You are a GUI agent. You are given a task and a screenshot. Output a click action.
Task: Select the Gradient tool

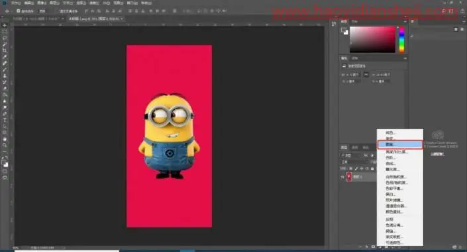click(x=5, y=95)
